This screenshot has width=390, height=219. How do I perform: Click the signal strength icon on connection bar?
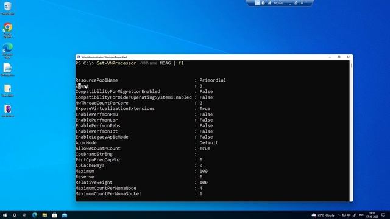click(x=269, y=3)
